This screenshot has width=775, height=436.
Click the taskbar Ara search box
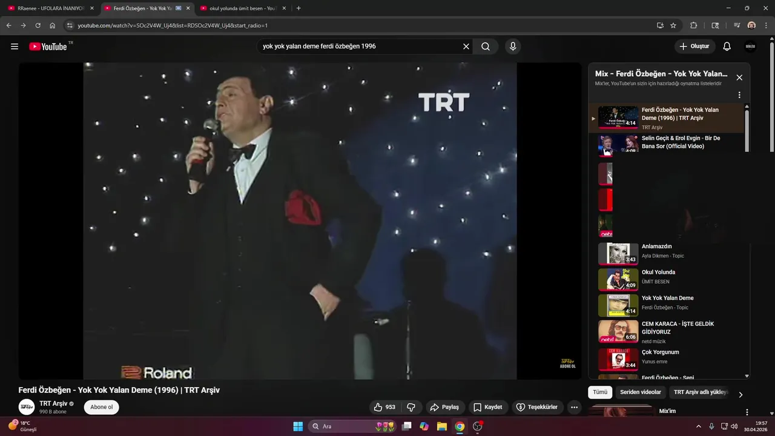354,426
